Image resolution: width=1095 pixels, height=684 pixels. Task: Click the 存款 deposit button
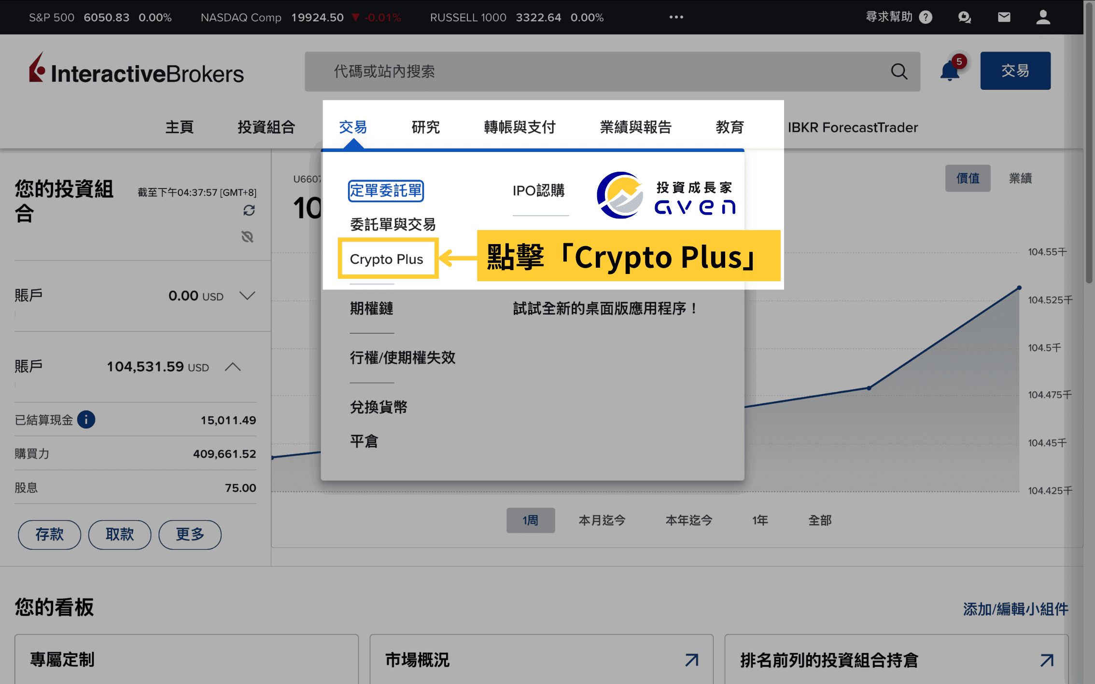click(49, 534)
